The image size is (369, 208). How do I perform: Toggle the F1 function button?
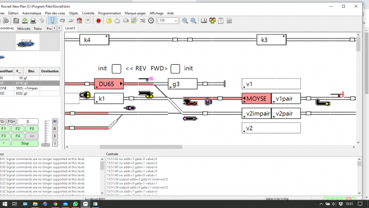point(4,129)
